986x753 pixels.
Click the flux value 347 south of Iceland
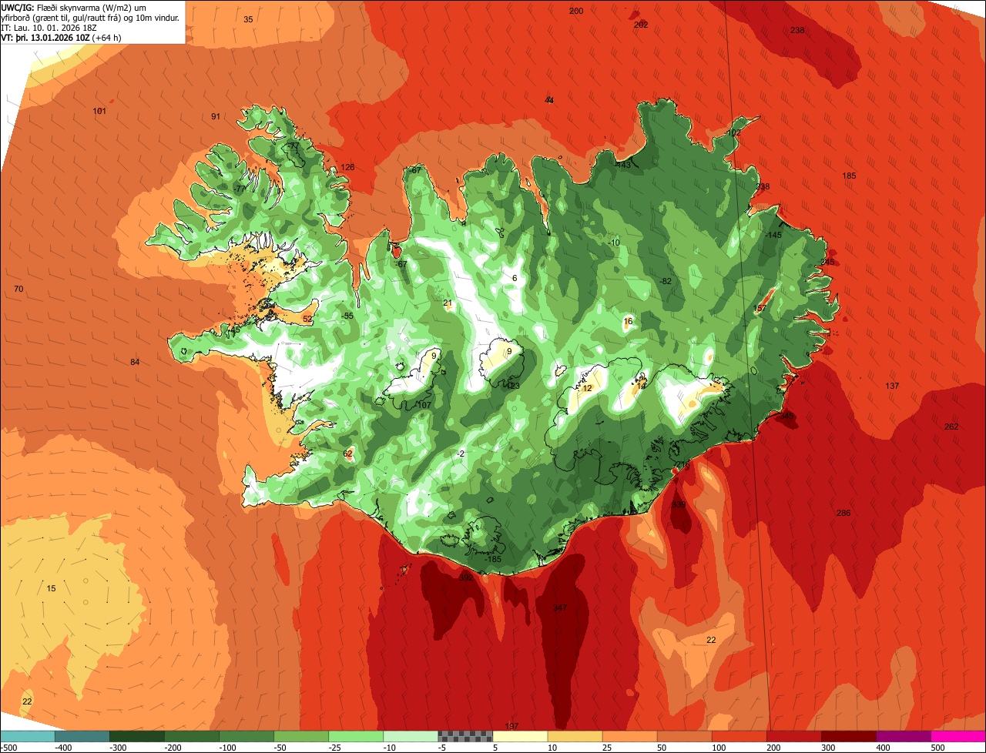click(560, 608)
